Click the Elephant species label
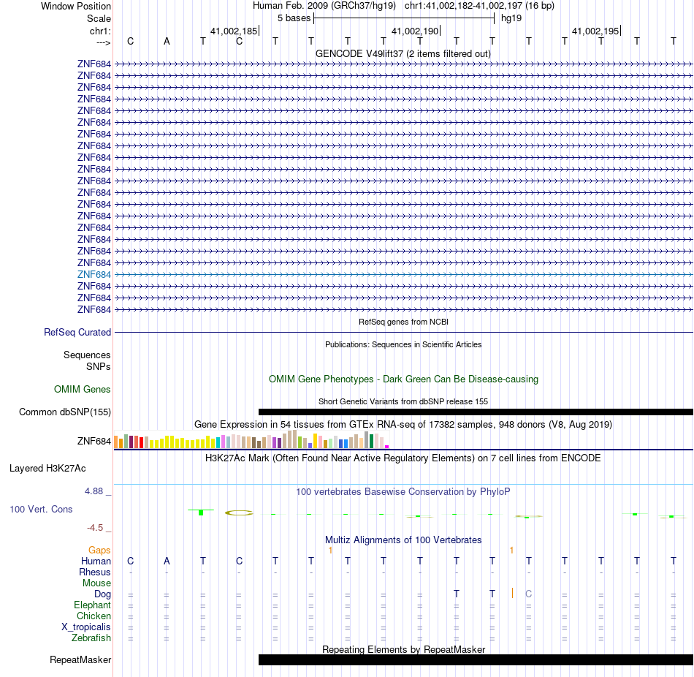Screen dimensions: 694x677 (93, 605)
